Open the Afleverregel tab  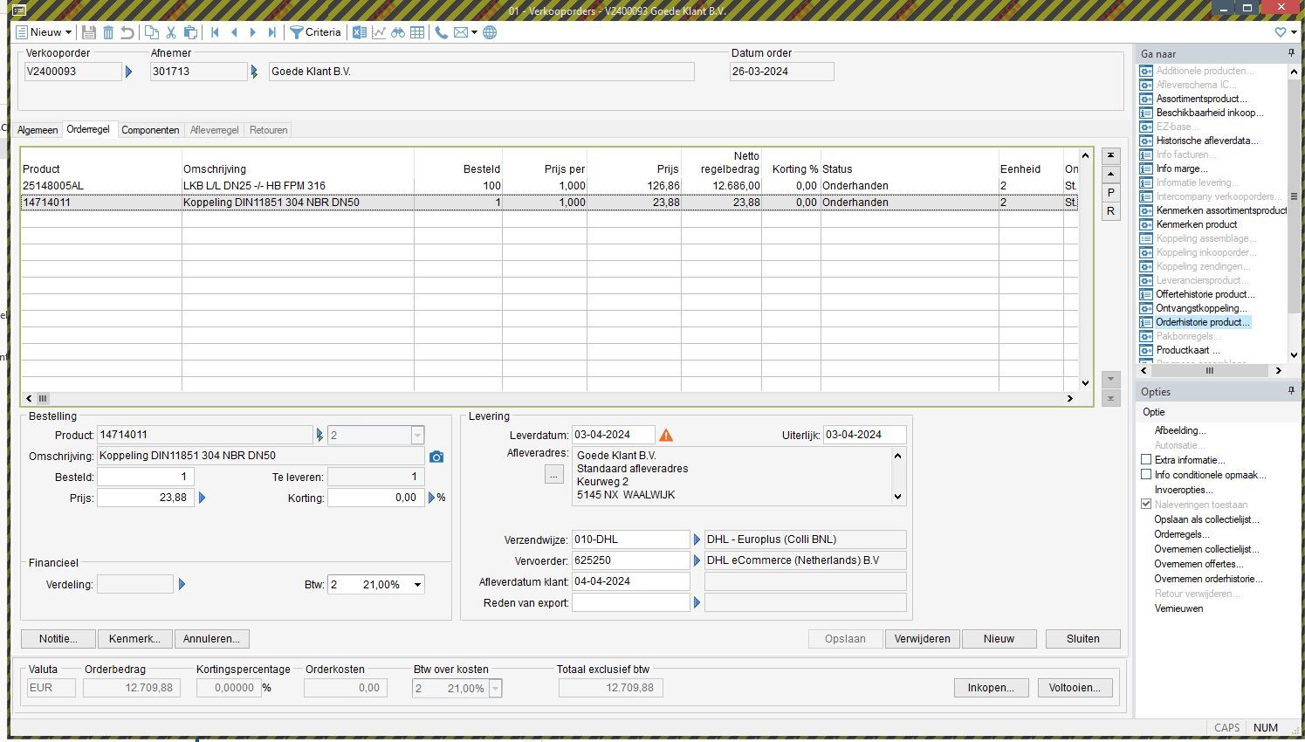click(x=214, y=130)
